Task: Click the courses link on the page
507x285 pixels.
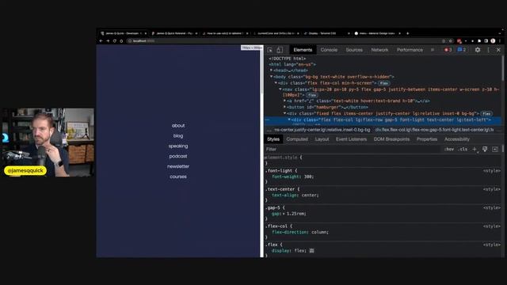Action: pyautogui.click(x=178, y=177)
